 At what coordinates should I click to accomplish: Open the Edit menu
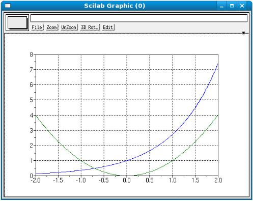[108, 27]
